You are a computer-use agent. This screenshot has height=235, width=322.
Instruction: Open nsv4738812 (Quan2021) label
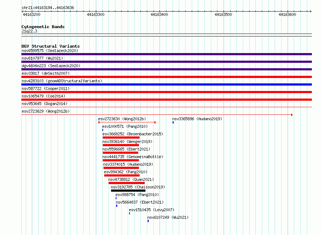click(x=131, y=179)
